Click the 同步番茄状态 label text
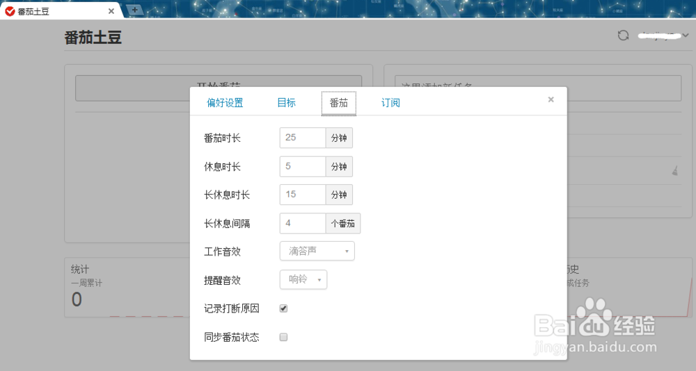This screenshot has width=696, height=371. 231,338
